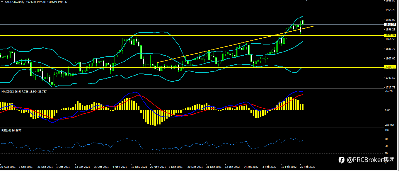
Task: Click the 0.00 MACD scale value
Action: click(387, 110)
